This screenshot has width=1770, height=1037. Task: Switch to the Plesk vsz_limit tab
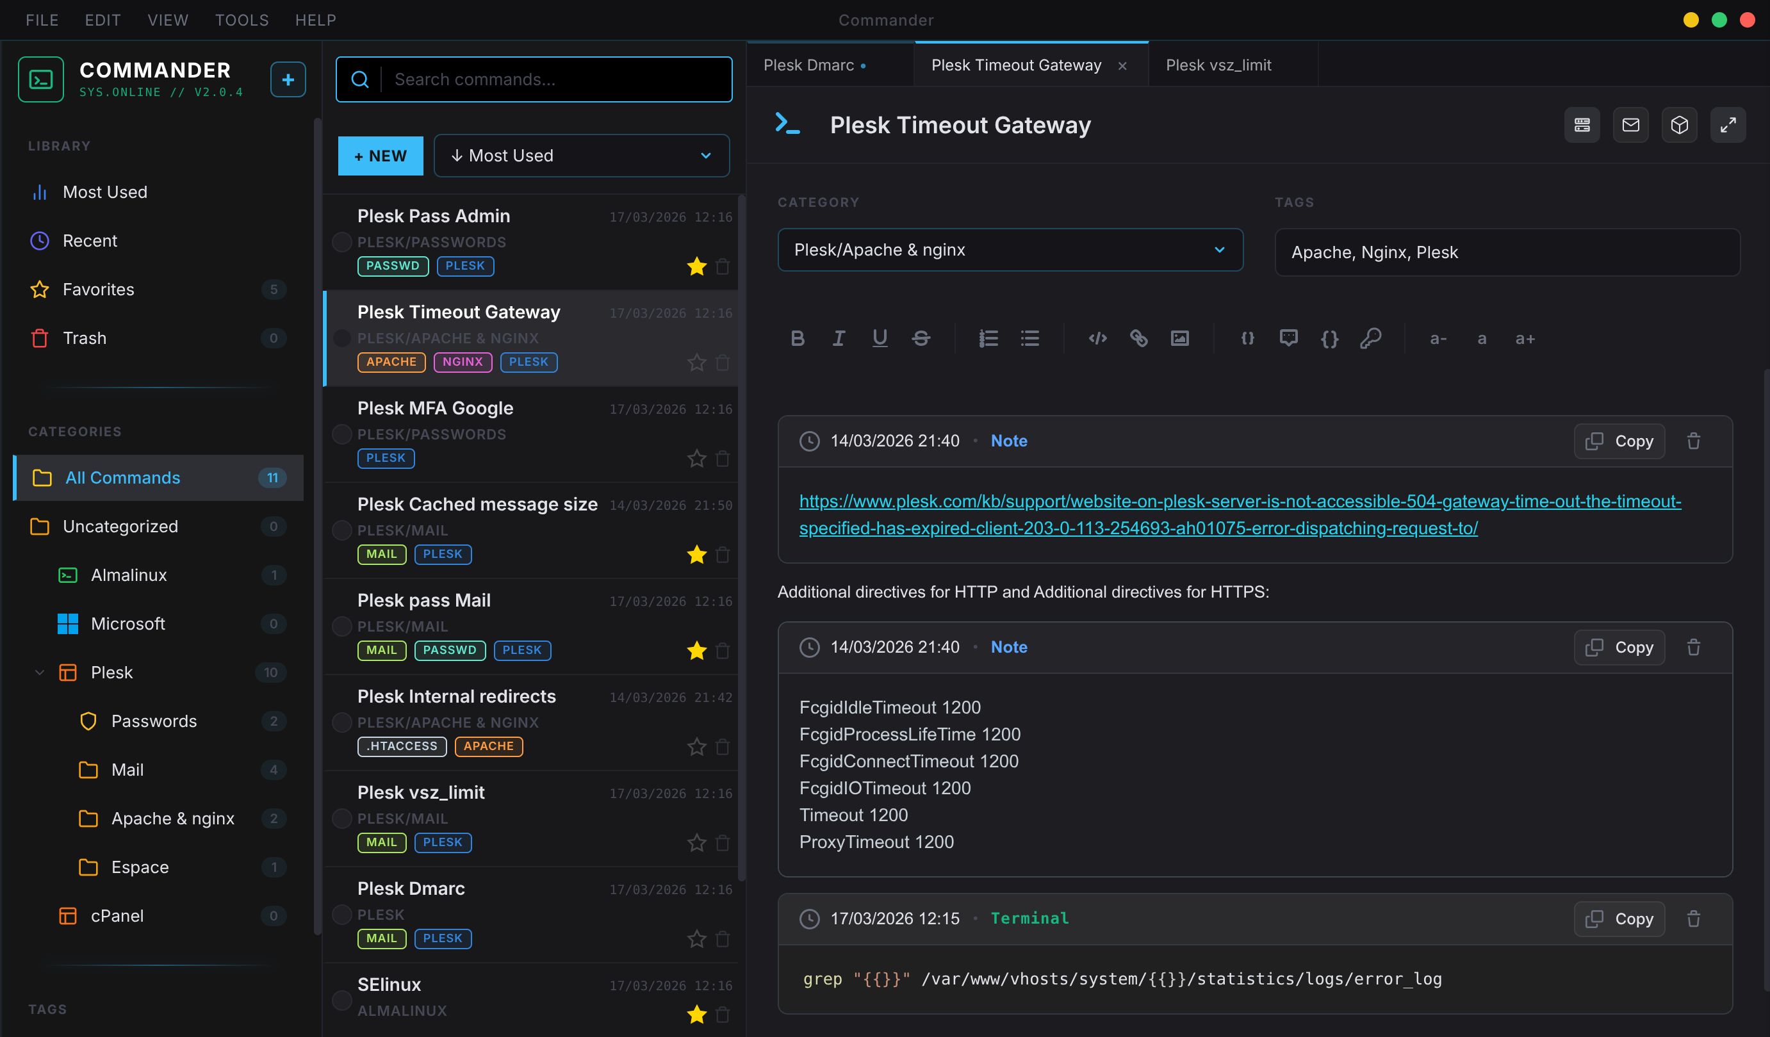tap(1233, 65)
